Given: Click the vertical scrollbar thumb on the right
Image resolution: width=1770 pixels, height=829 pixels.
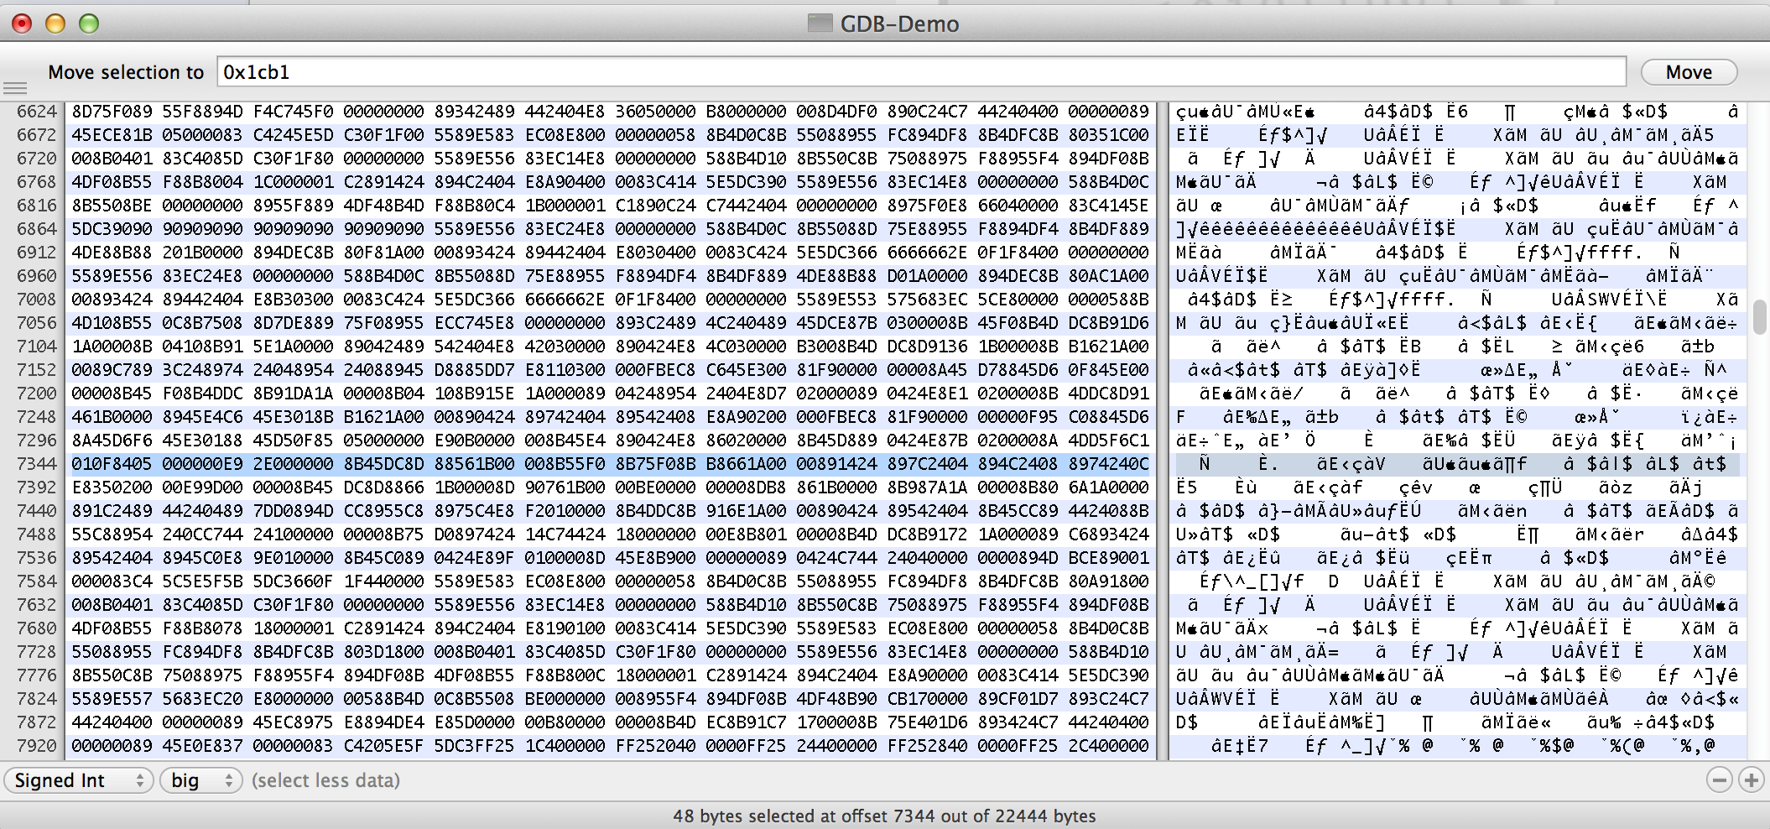Looking at the screenshot, I should [1760, 316].
